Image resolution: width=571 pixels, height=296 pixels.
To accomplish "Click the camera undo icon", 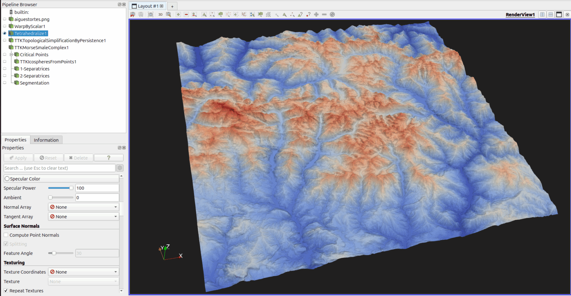I will click(133, 15).
